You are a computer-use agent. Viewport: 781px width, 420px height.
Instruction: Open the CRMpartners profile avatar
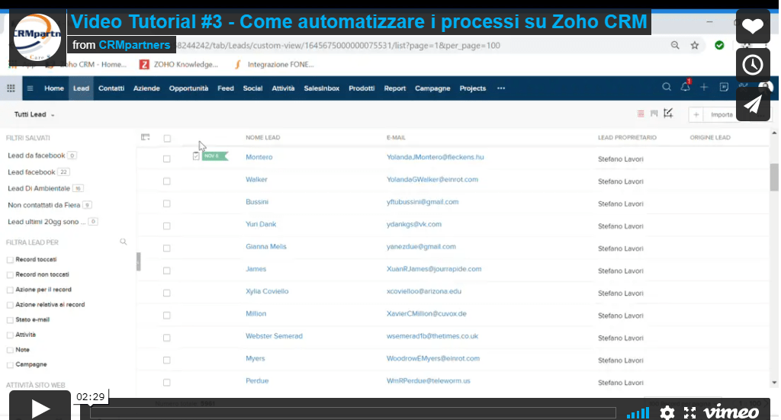(x=37, y=38)
